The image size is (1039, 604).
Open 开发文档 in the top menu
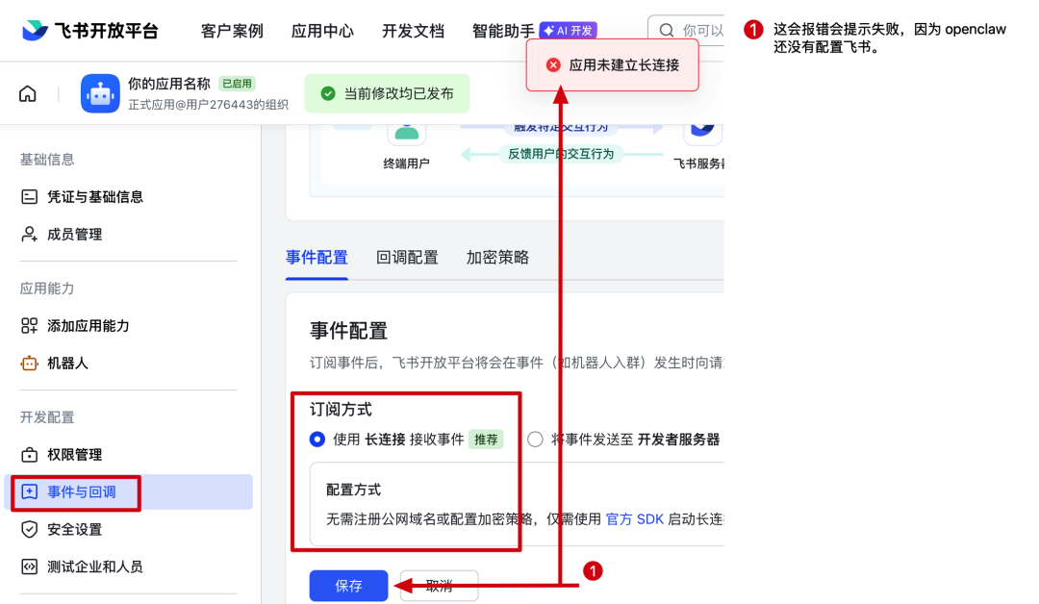413,30
